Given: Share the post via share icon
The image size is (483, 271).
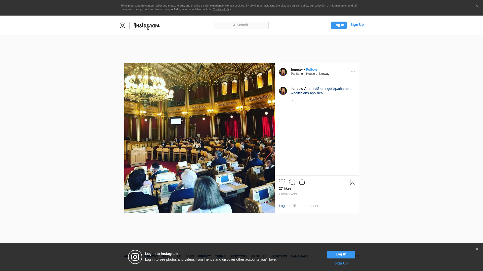Looking at the screenshot, I should 302,182.
